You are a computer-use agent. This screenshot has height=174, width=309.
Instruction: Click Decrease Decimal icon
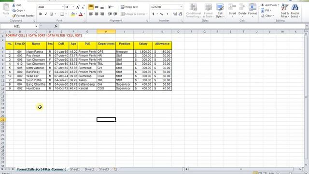pyautogui.click(x=180, y=14)
